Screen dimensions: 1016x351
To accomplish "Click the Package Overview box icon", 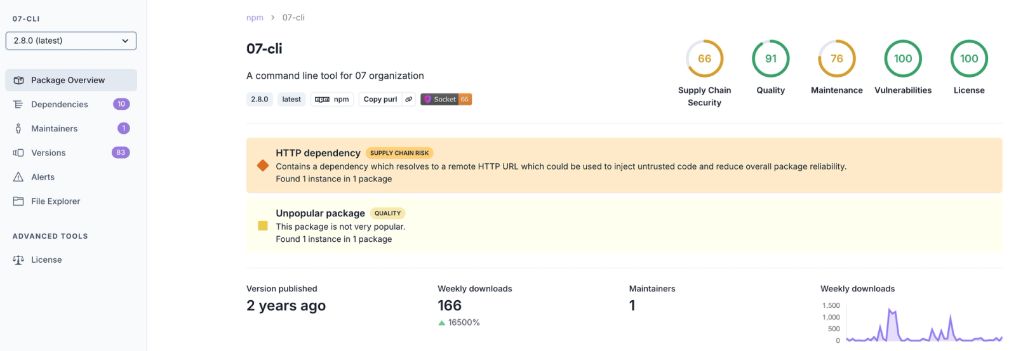I will point(18,81).
